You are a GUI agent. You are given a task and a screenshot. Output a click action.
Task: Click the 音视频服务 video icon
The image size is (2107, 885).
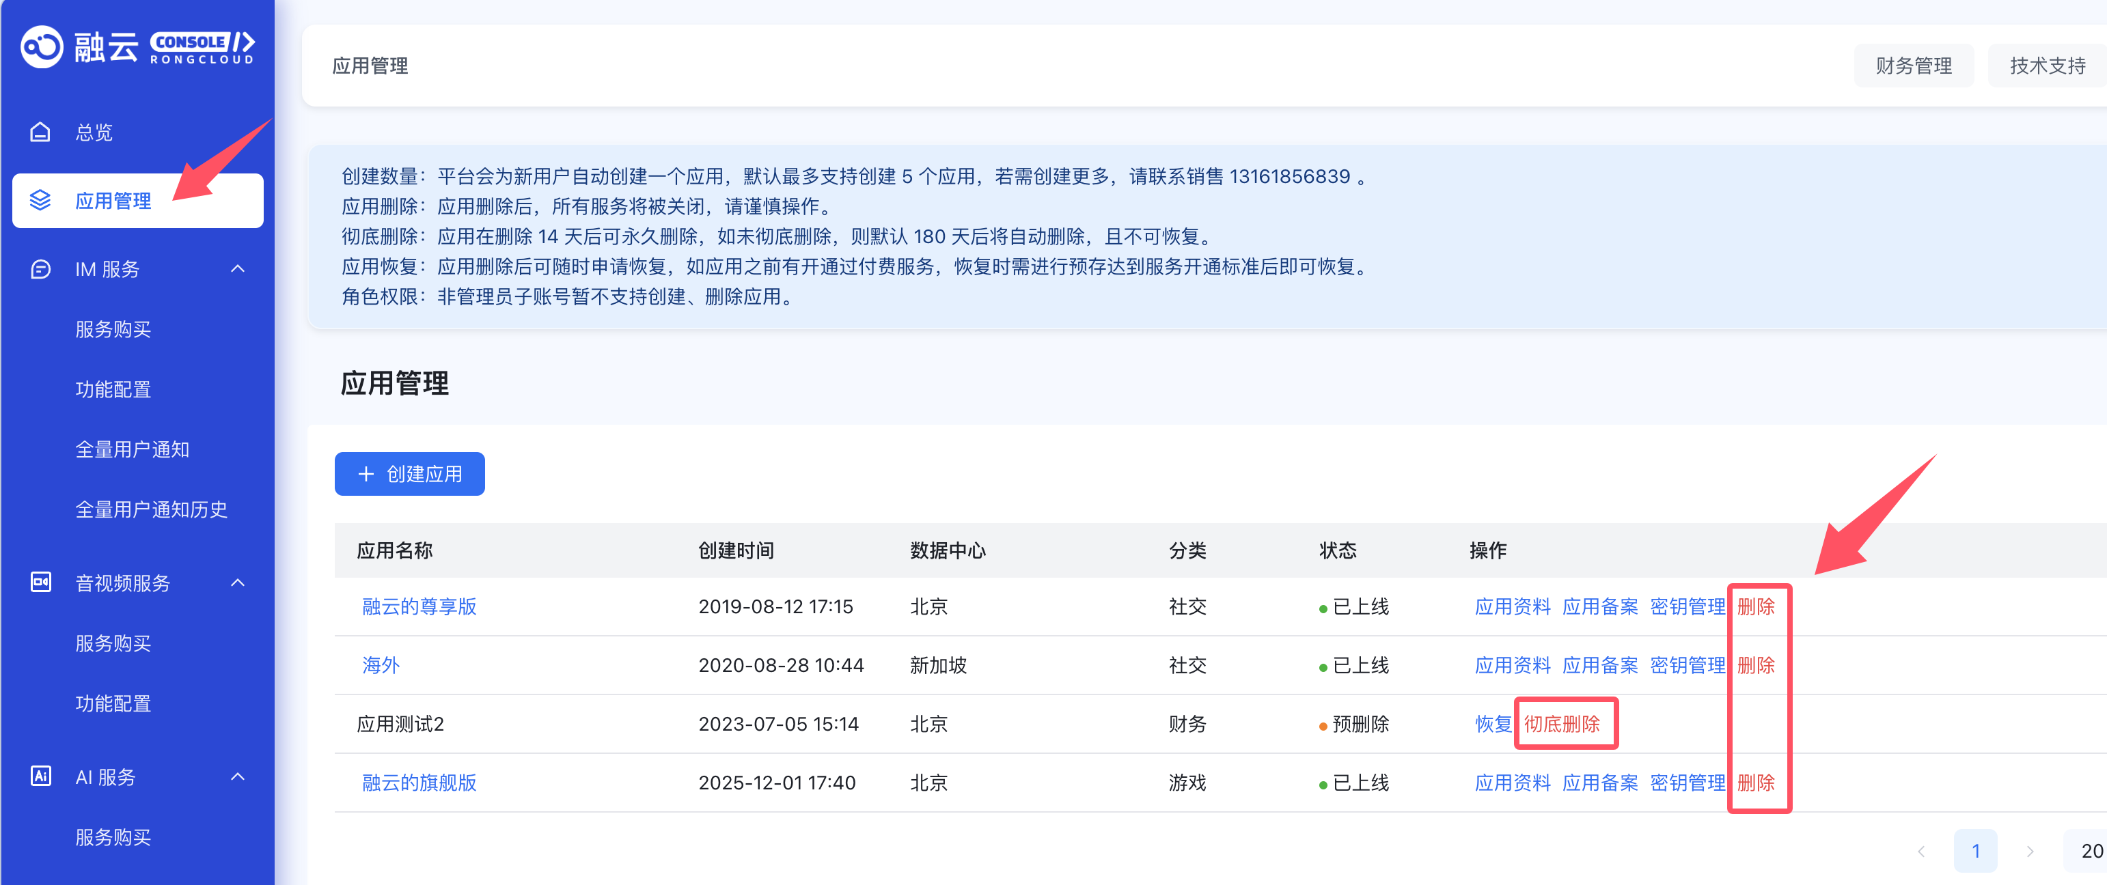(40, 582)
